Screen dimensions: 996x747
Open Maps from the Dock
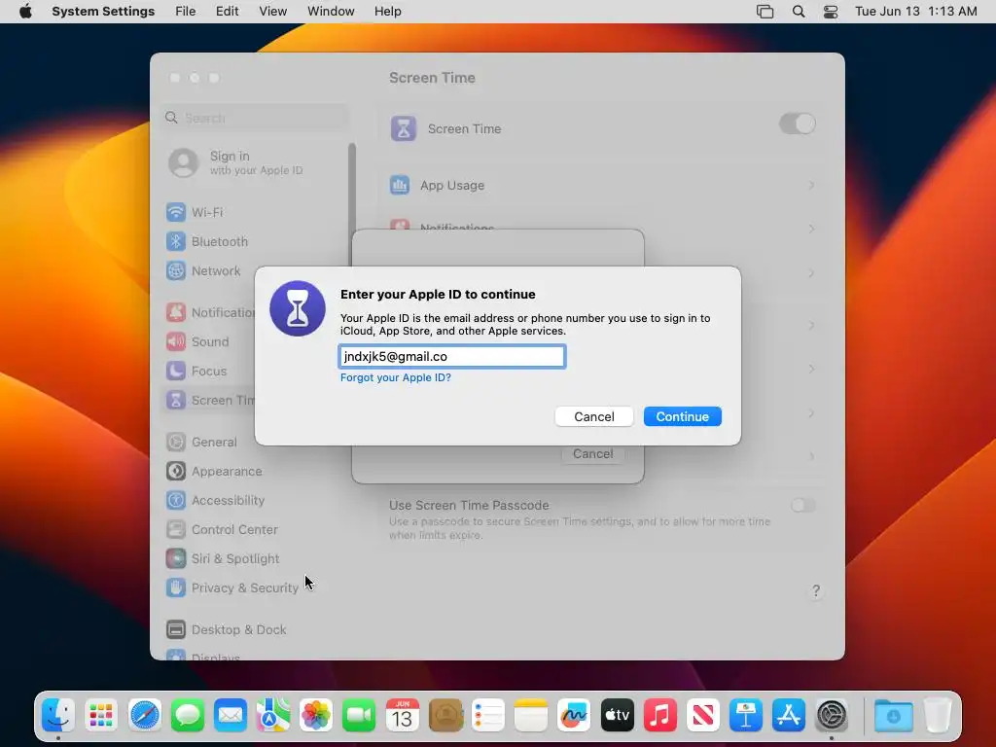point(273,715)
